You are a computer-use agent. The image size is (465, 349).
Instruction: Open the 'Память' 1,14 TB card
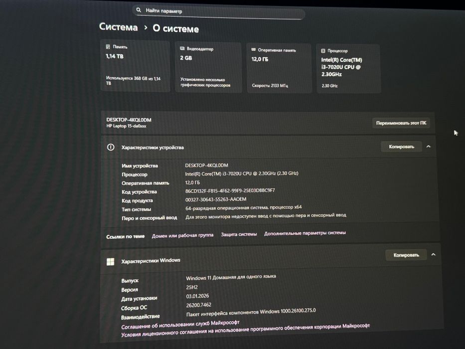pos(135,66)
